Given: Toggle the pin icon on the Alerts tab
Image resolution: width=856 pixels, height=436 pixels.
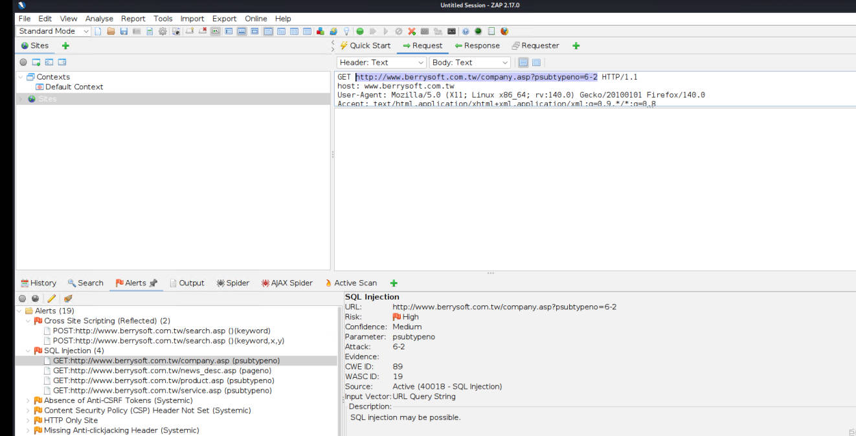Looking at the screenshot, I should pos(153,283).
